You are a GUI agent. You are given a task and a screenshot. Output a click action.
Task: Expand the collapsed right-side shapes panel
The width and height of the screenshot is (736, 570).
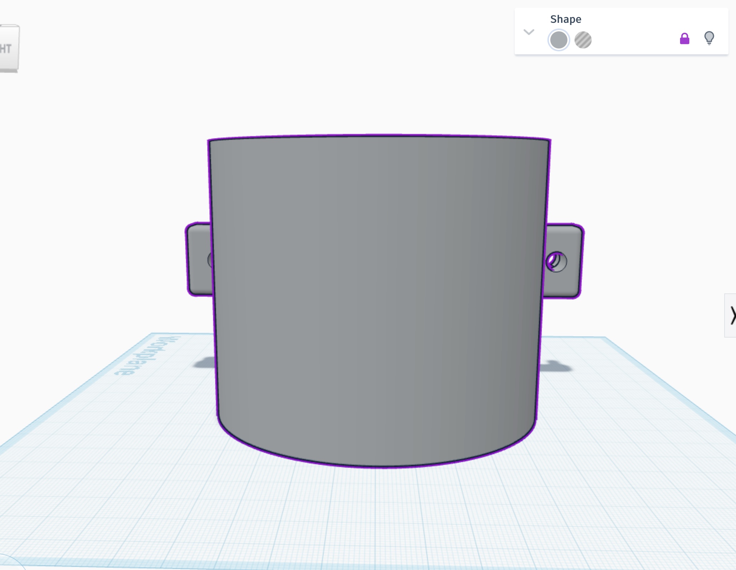731,315
